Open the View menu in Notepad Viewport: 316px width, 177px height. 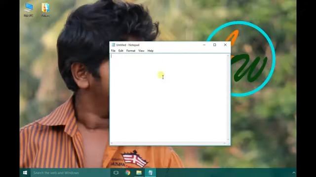(141, 51)
